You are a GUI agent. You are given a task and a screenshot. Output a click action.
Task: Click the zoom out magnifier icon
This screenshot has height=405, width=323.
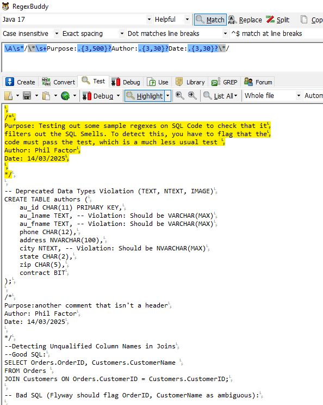179,96
